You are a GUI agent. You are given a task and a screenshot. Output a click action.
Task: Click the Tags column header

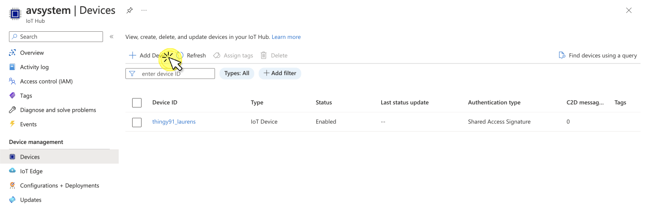click(620, 102)
